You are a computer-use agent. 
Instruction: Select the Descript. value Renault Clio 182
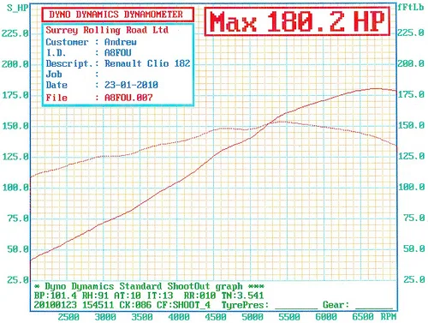(147, 63)
